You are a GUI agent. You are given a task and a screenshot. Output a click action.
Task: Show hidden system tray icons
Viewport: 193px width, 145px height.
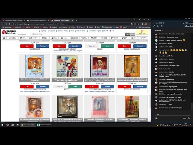pos(172,125)
